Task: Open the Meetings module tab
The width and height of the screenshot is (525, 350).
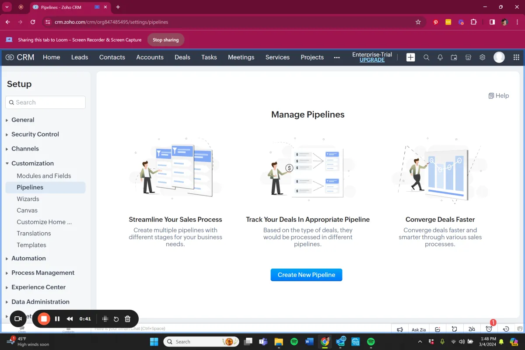Action: point(241,57)
